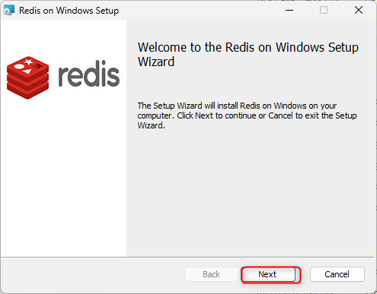Click the 'Redis on Windows Setup' title text
Viewport: 377px width, 294px height.
click(x=69, y=11)
